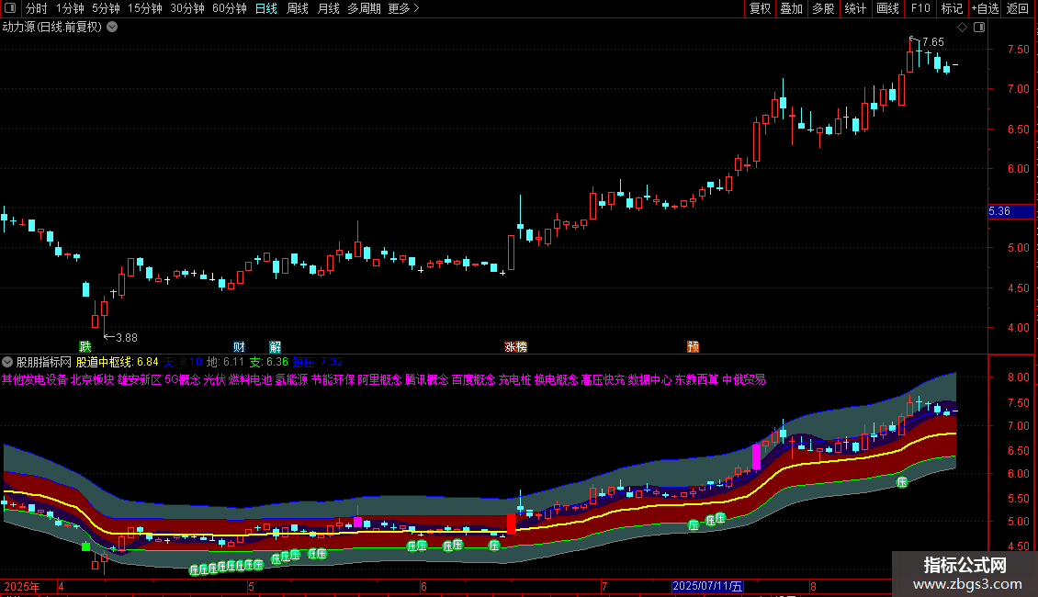Click the 统计 statistics button
The image size is (1038, 597).
[x=854, y=8]
